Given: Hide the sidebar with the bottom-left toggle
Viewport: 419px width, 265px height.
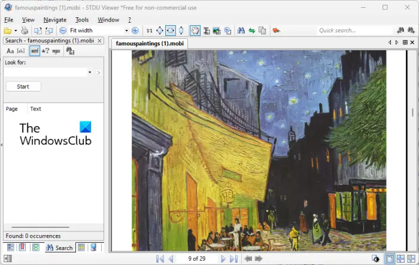Looking at the screenshot, I should [x=8, y=258].
